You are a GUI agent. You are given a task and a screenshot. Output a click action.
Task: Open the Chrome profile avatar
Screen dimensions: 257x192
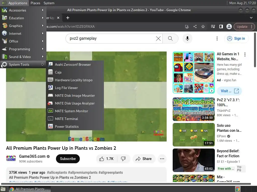[229, 26]
